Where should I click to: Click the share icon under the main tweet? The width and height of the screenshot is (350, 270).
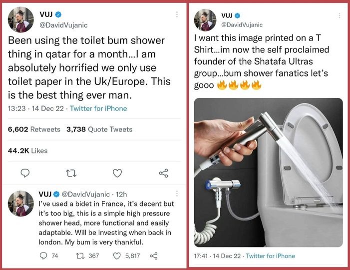[x=163, y=173]
